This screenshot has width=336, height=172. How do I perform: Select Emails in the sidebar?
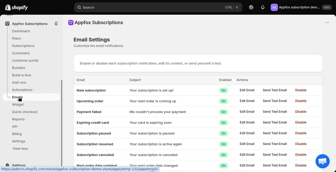point(31,97)
